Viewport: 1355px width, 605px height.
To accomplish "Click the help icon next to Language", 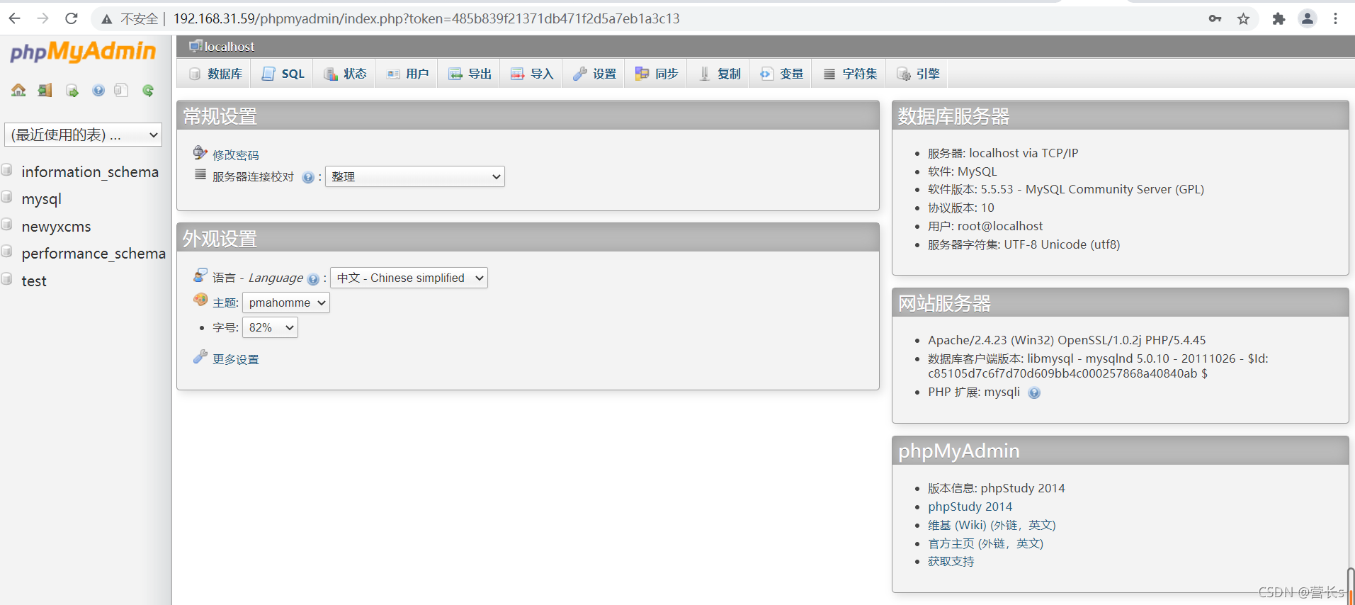I will (313, 279).
